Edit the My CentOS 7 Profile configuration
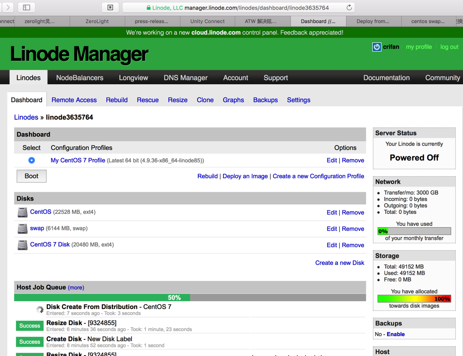Image resolution: width=463 pixels, height=356 pixels. tap(331, 160)
